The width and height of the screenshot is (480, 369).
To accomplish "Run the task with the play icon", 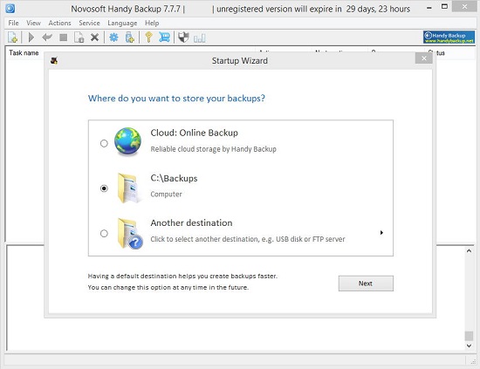I will point(31,38).
